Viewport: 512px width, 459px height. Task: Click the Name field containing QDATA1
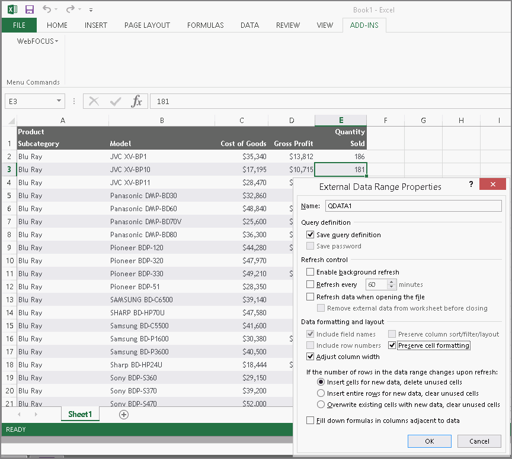pyautogui.click(x=414, y=206)
